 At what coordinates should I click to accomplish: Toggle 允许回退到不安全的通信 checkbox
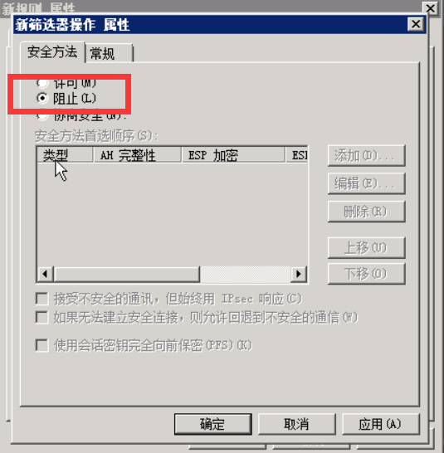[42, 317]
